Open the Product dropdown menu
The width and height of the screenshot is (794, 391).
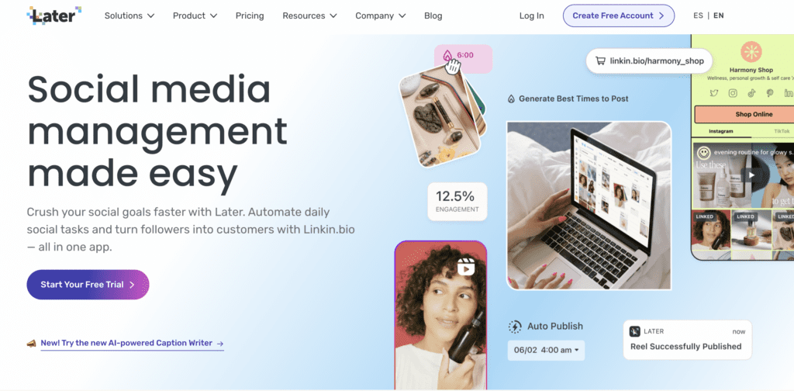[195, 16]
